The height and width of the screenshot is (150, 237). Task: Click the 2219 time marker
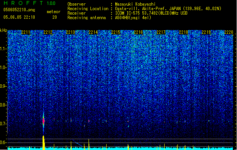pyautogui.click(x=206, y=32)
